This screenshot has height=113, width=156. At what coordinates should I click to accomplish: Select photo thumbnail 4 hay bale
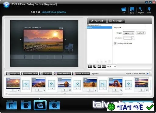click(90, 83)
